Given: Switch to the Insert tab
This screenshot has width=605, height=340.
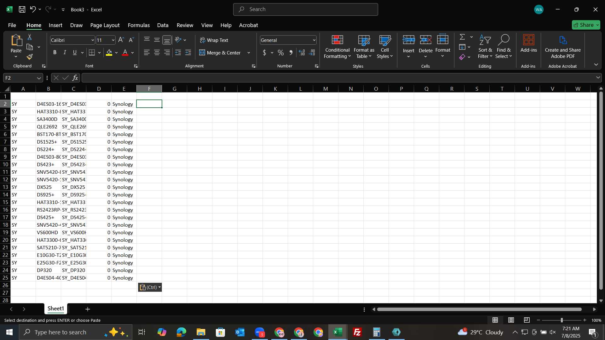Looking at the screenshot, I should pyautogui.click(x=55, y=25).
